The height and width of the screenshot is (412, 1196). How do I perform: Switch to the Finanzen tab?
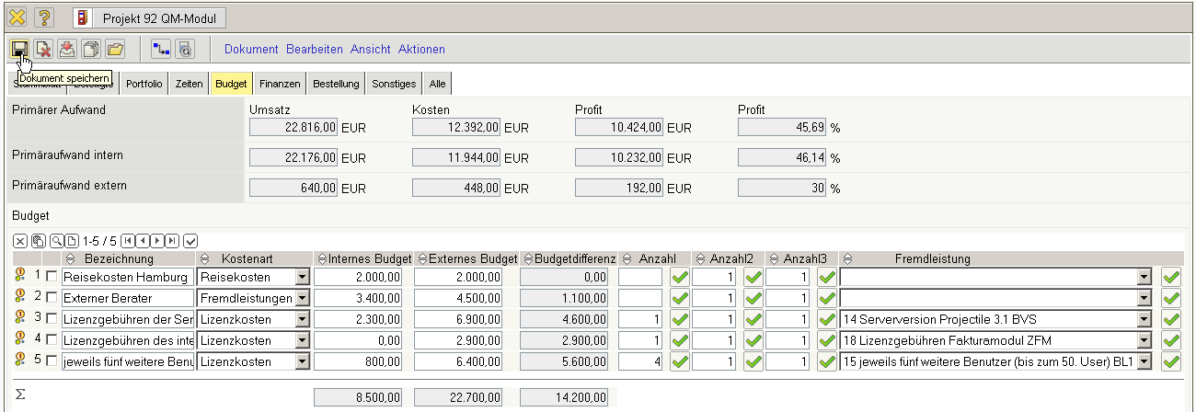[280, 84]
